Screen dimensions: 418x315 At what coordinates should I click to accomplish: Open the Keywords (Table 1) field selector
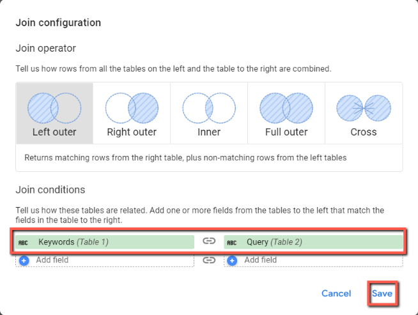coord(105,242)
